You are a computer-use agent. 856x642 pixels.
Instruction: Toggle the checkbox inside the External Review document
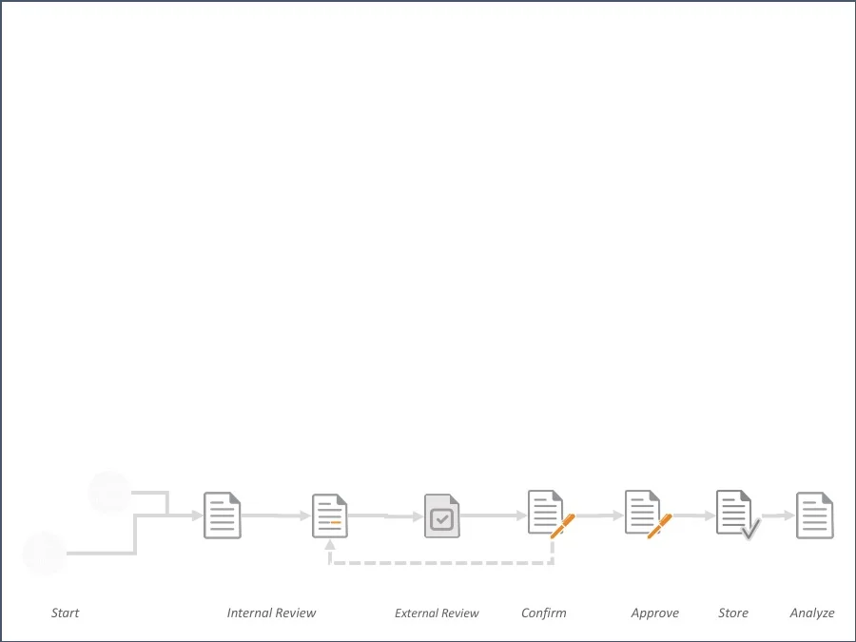[441, 517]
